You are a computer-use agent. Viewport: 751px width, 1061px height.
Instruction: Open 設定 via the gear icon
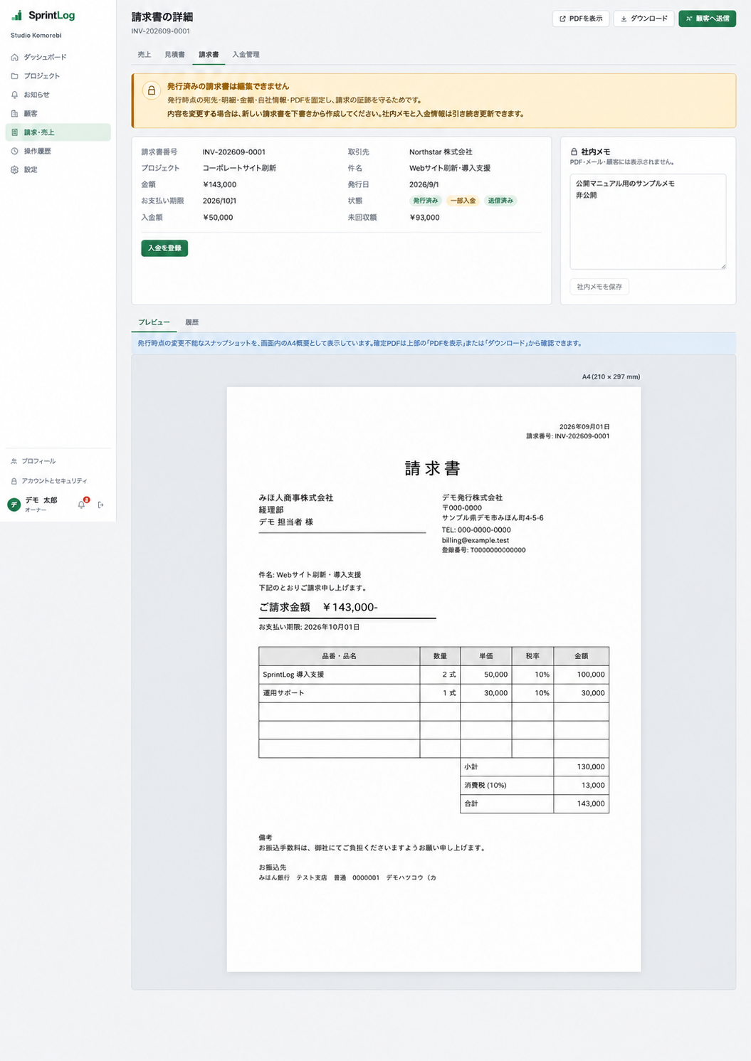[15, 169]
